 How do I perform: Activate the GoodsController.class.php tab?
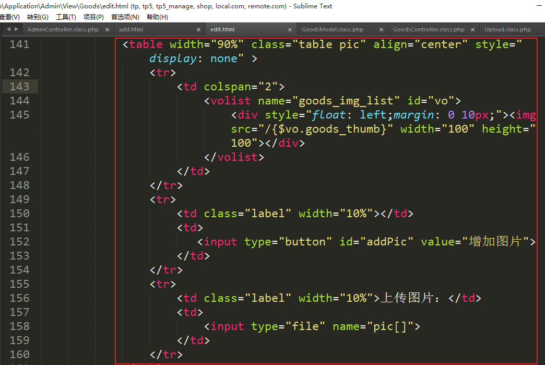pos(428,30)
